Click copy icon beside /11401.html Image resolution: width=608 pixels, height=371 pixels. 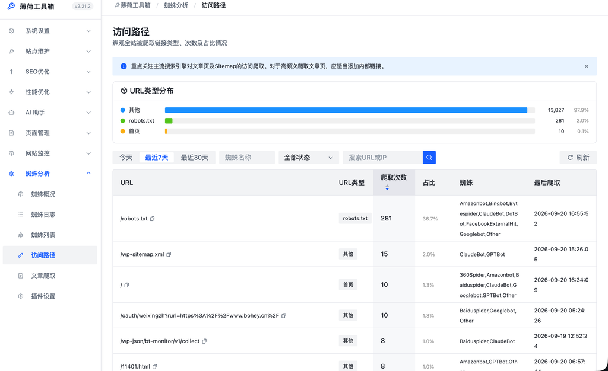(155, 367)
